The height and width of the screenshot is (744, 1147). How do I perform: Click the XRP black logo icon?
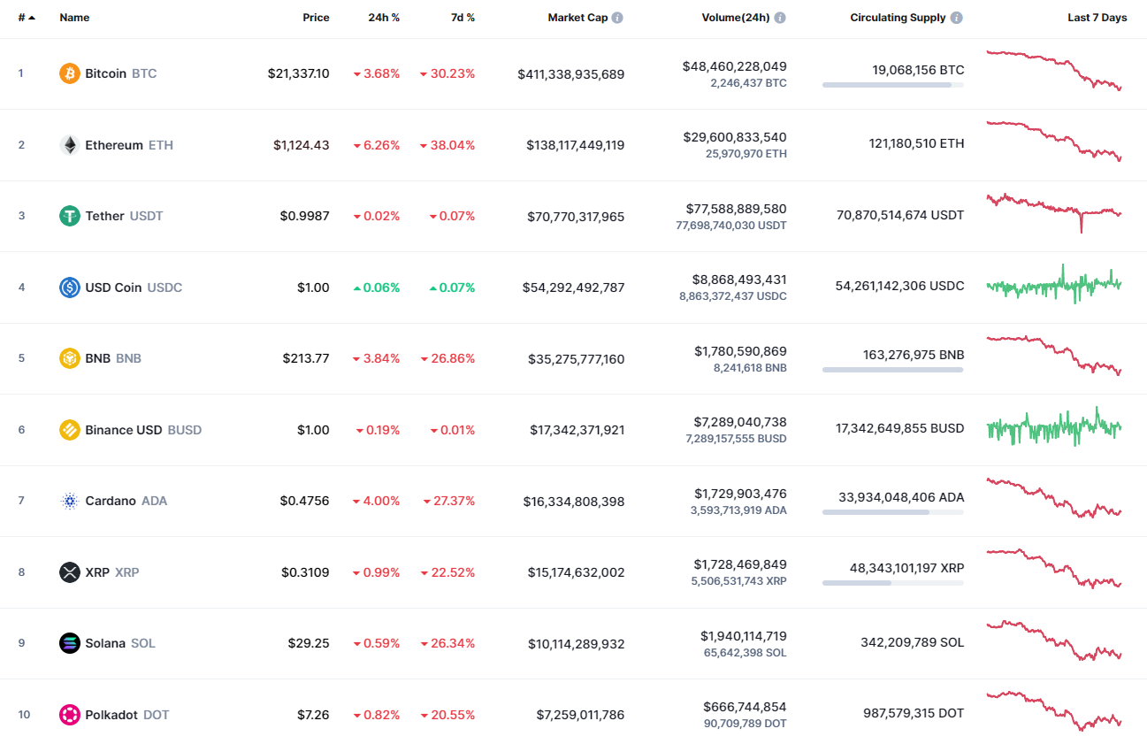(x=69, y=572)
